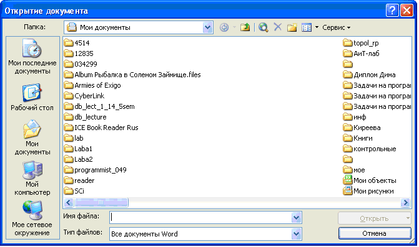Screen dimensions: 419x247
Task: Click the Help question mark button
Action: coord(392,11)
